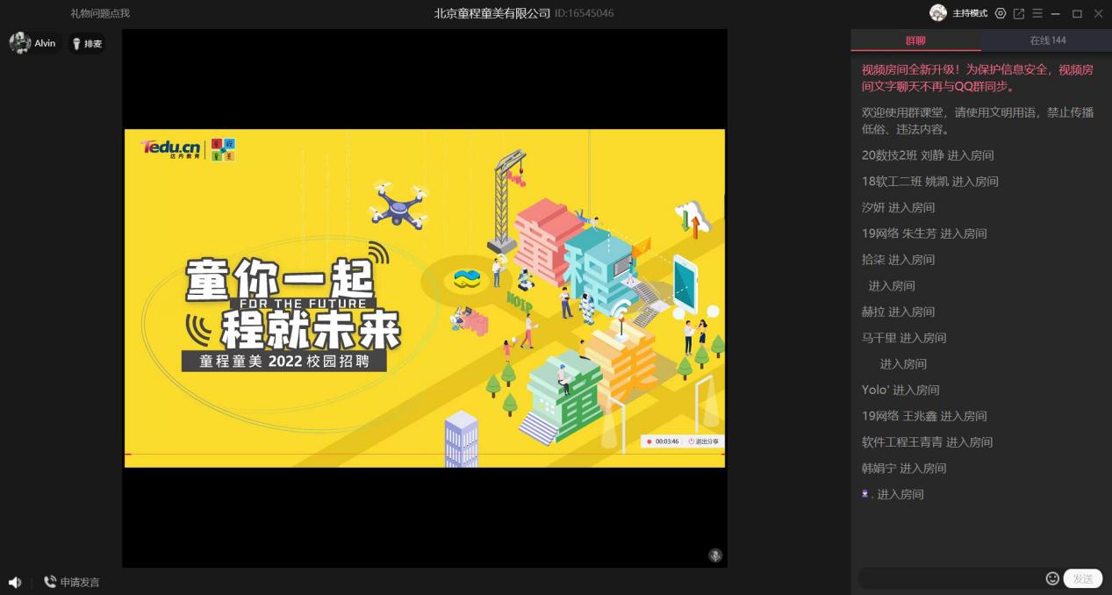Viewport: 1112px width, 595px height.
Task: Click the 欢迎使用群课堂 welcome notice
Action: click(x=978, y=120)
